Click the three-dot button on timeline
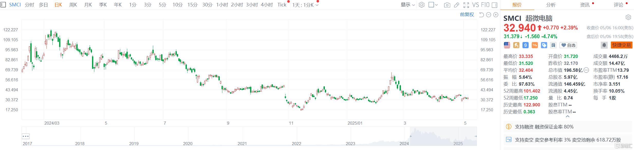 click(x=25, y=136)
